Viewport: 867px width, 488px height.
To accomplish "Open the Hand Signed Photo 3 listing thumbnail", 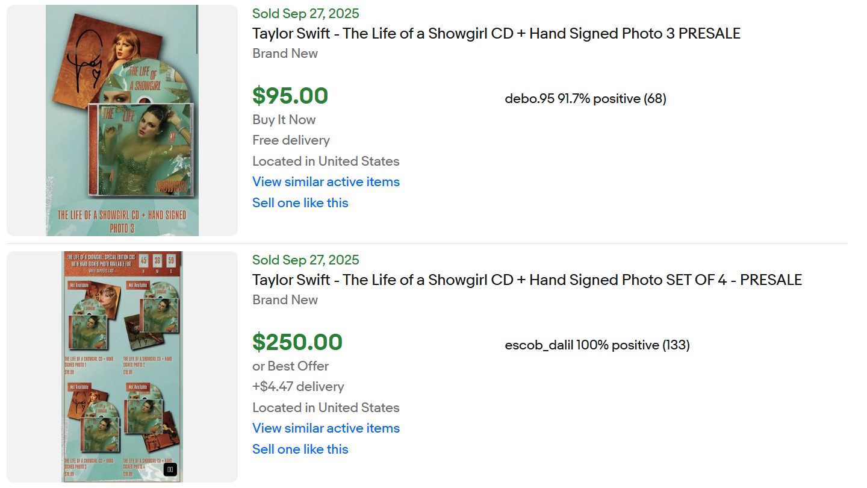I will point(122,120).
